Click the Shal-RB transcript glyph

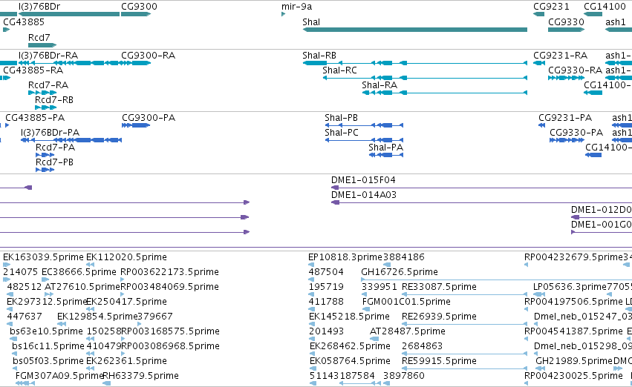(414, 63)
